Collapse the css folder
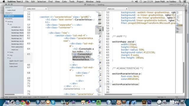 pos(8,24)
